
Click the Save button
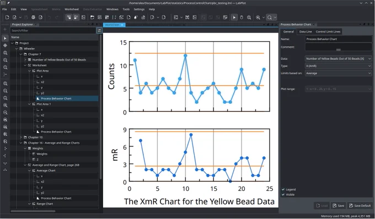339,206
